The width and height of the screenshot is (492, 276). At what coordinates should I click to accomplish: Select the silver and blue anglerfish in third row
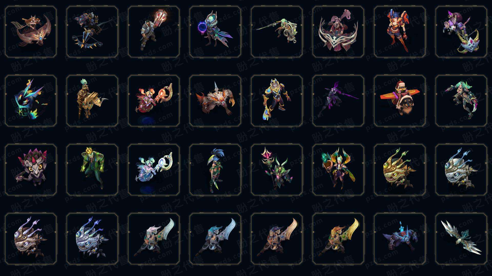tap(461, 170)
